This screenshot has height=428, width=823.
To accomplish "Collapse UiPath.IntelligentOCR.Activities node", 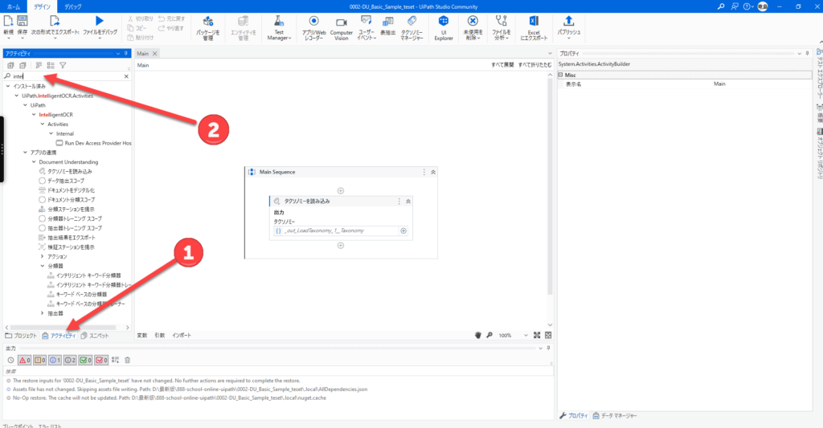I will click(x=17, y=96).
